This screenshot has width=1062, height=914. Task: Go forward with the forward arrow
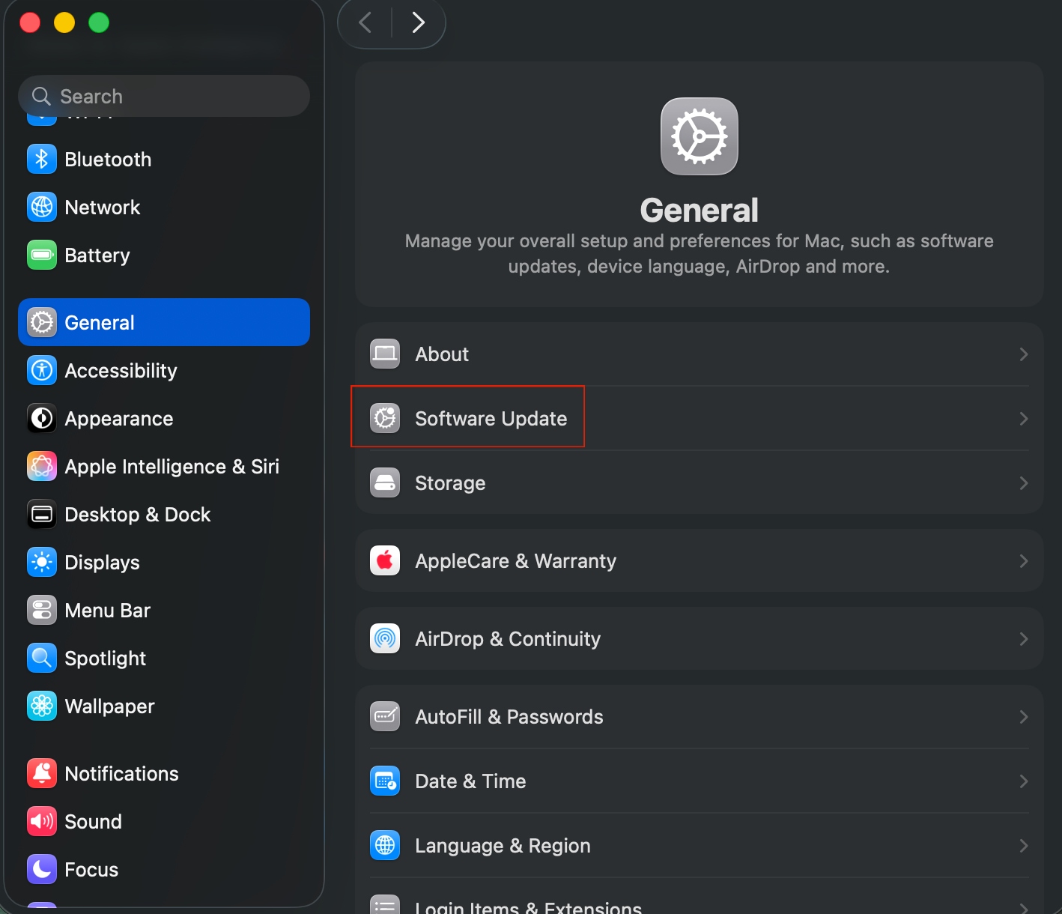[418, 22]
